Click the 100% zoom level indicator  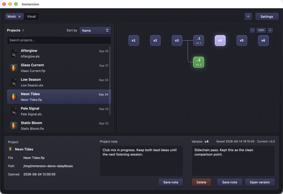(261, 30)
